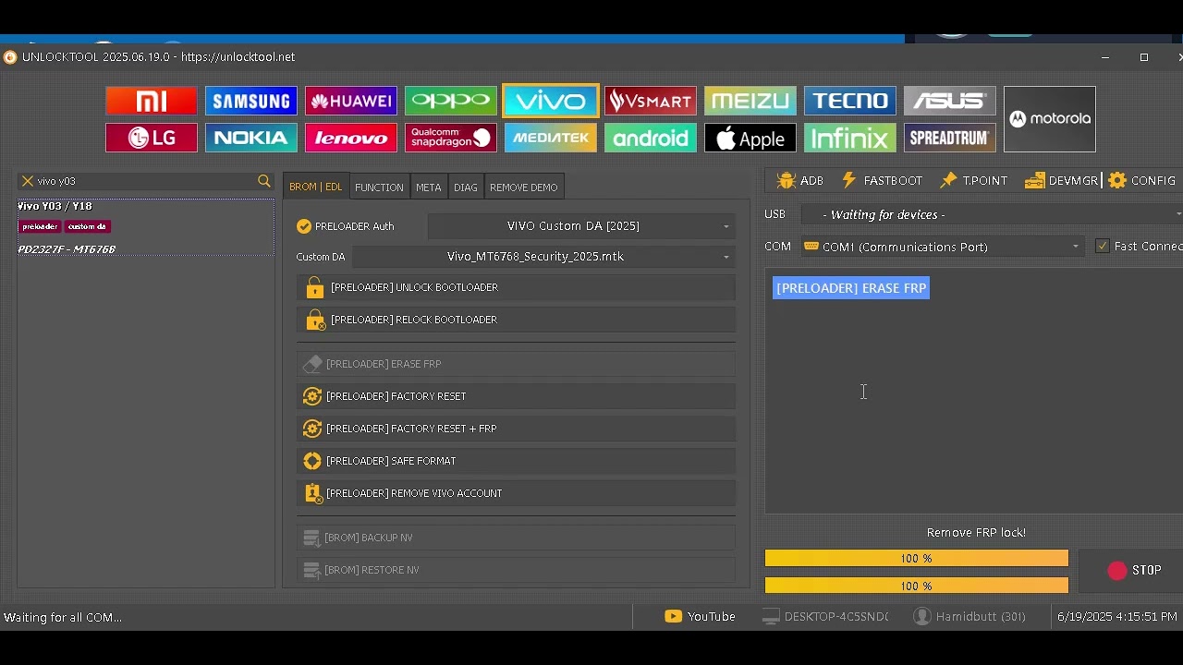The image size is (1183, 665).
Task: Click [BROM] RESTORE NV
Action: [x=517, y=570]
